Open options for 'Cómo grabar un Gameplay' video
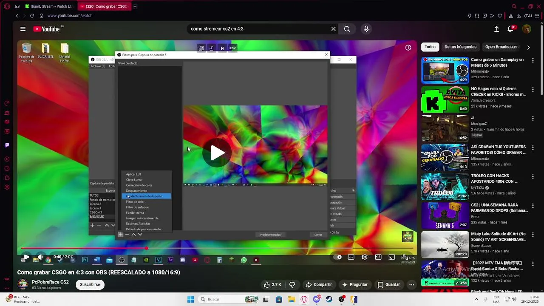 tap(533, 60)
